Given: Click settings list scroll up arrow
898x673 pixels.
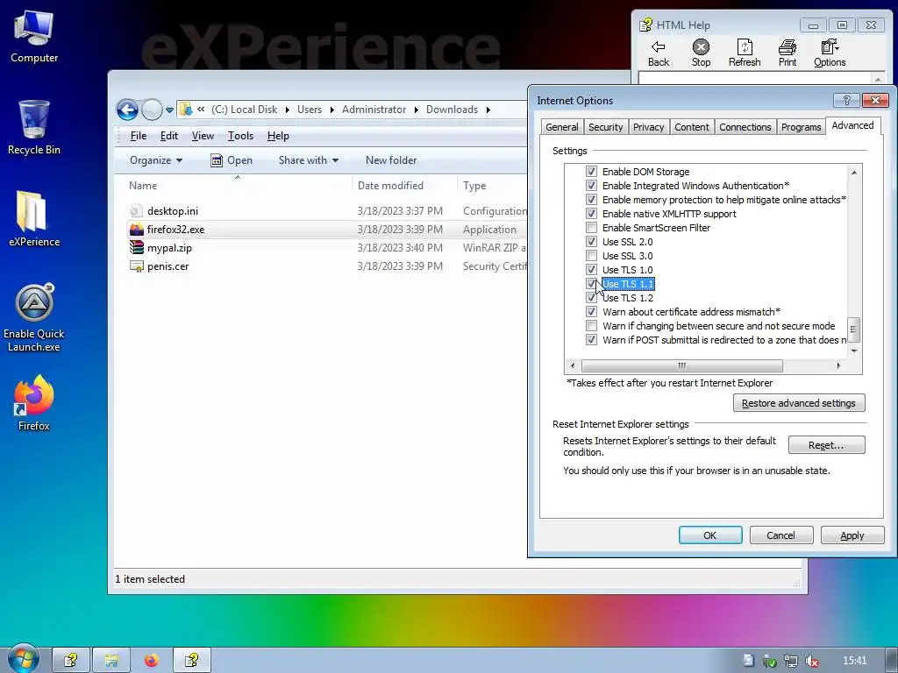Looking at the screenshot, I should tap(854, 172).
